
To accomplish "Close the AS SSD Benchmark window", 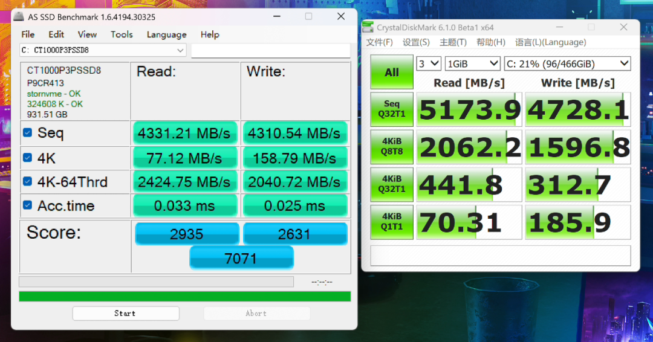I will coord(341,16).
